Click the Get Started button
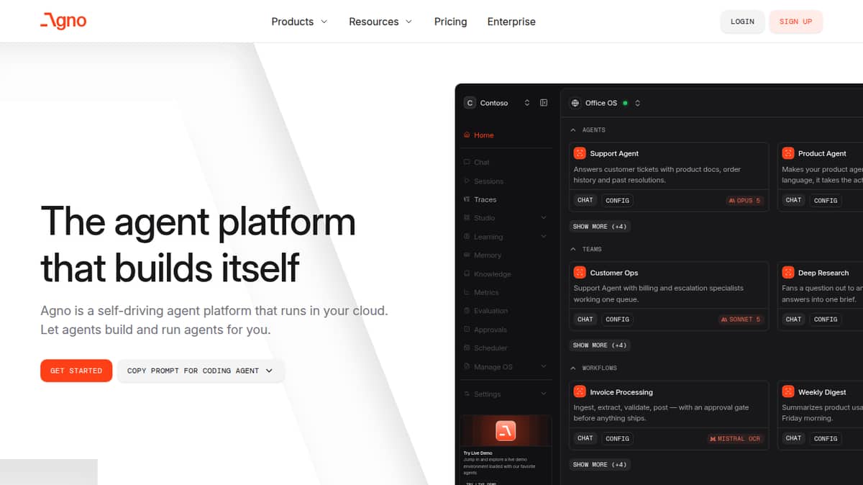 (76, 371)
